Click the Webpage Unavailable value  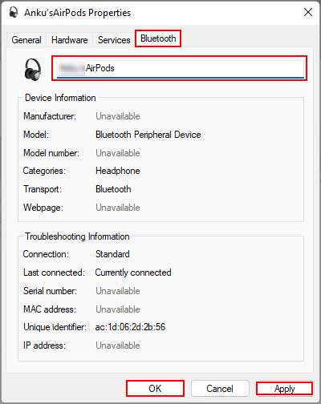tap(118, 208)
